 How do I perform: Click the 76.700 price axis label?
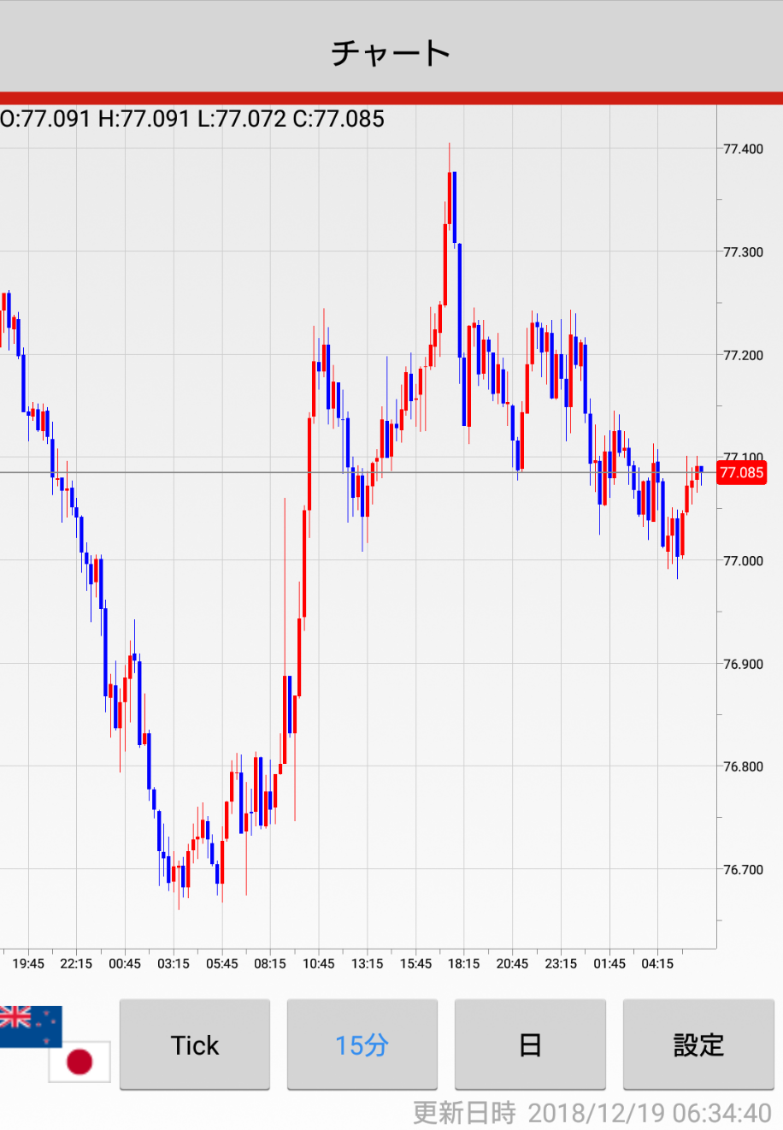click(x=743, y=870)
